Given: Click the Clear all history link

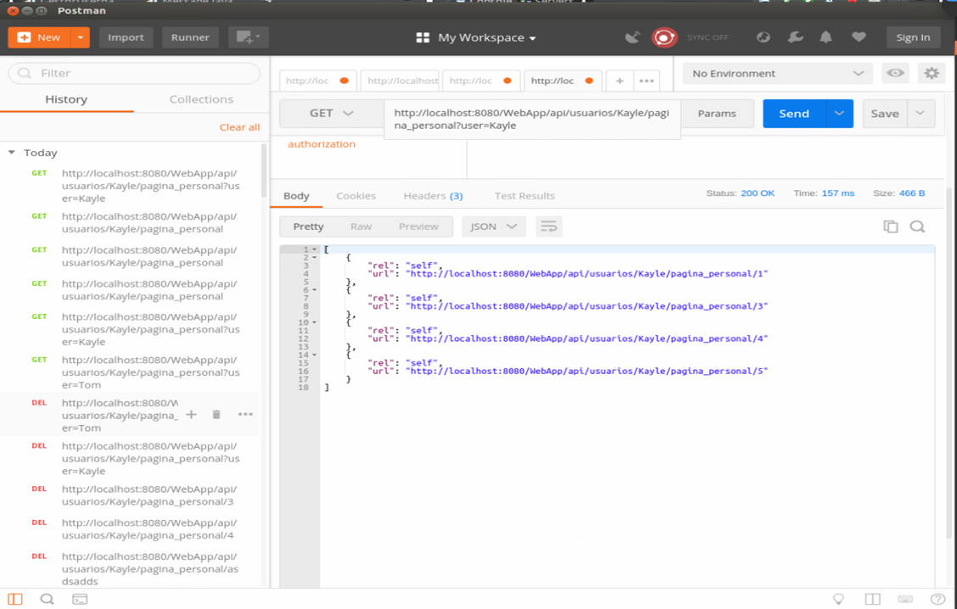Looking at the screenshot, I should (x=239, y=127).
